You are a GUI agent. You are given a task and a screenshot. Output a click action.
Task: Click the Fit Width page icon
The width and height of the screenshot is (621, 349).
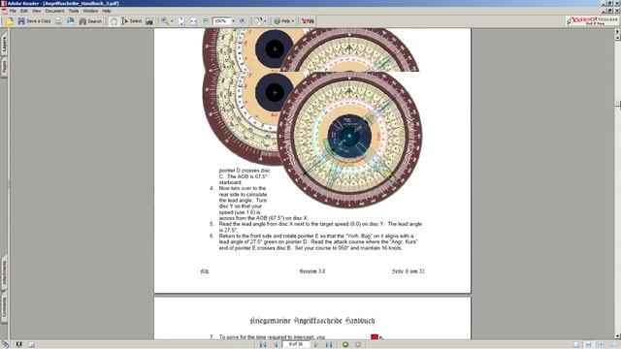(x=194, y=21)
